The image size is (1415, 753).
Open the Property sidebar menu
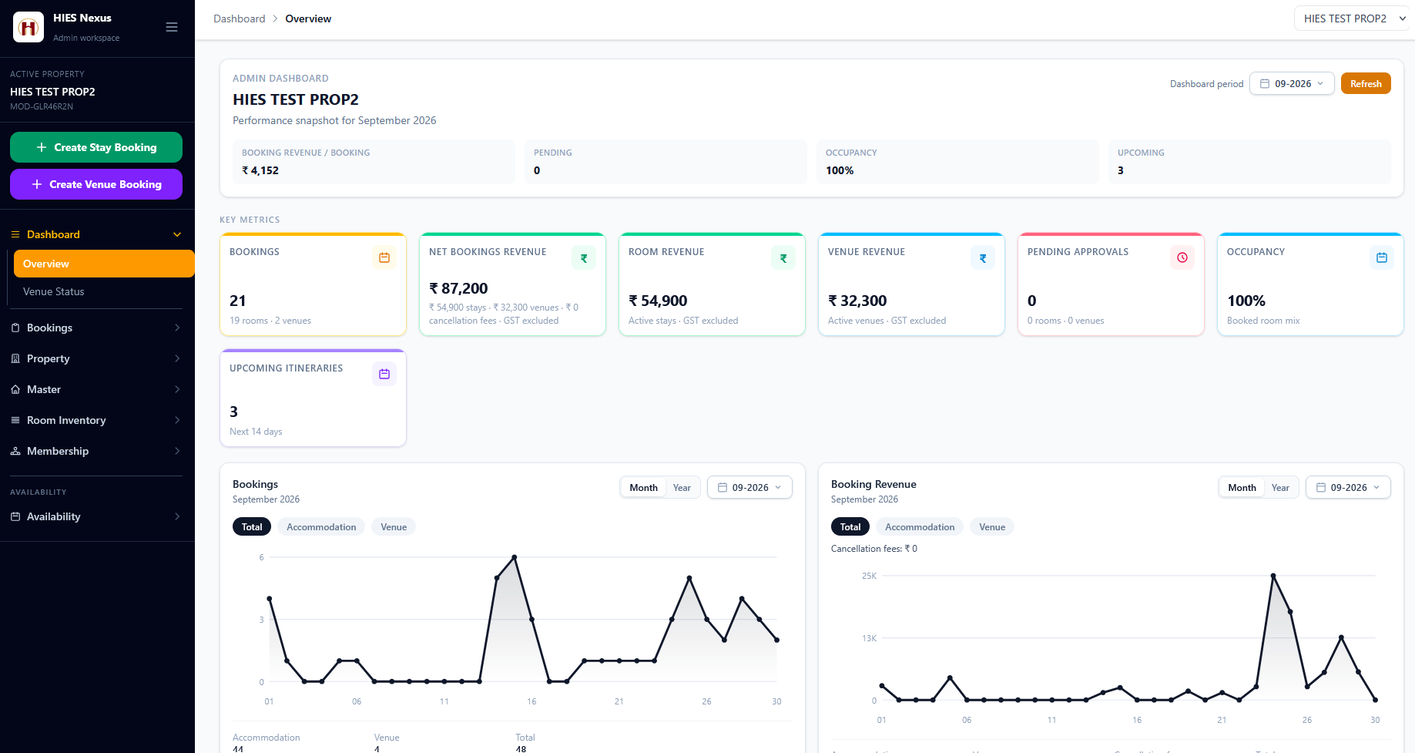96,358
